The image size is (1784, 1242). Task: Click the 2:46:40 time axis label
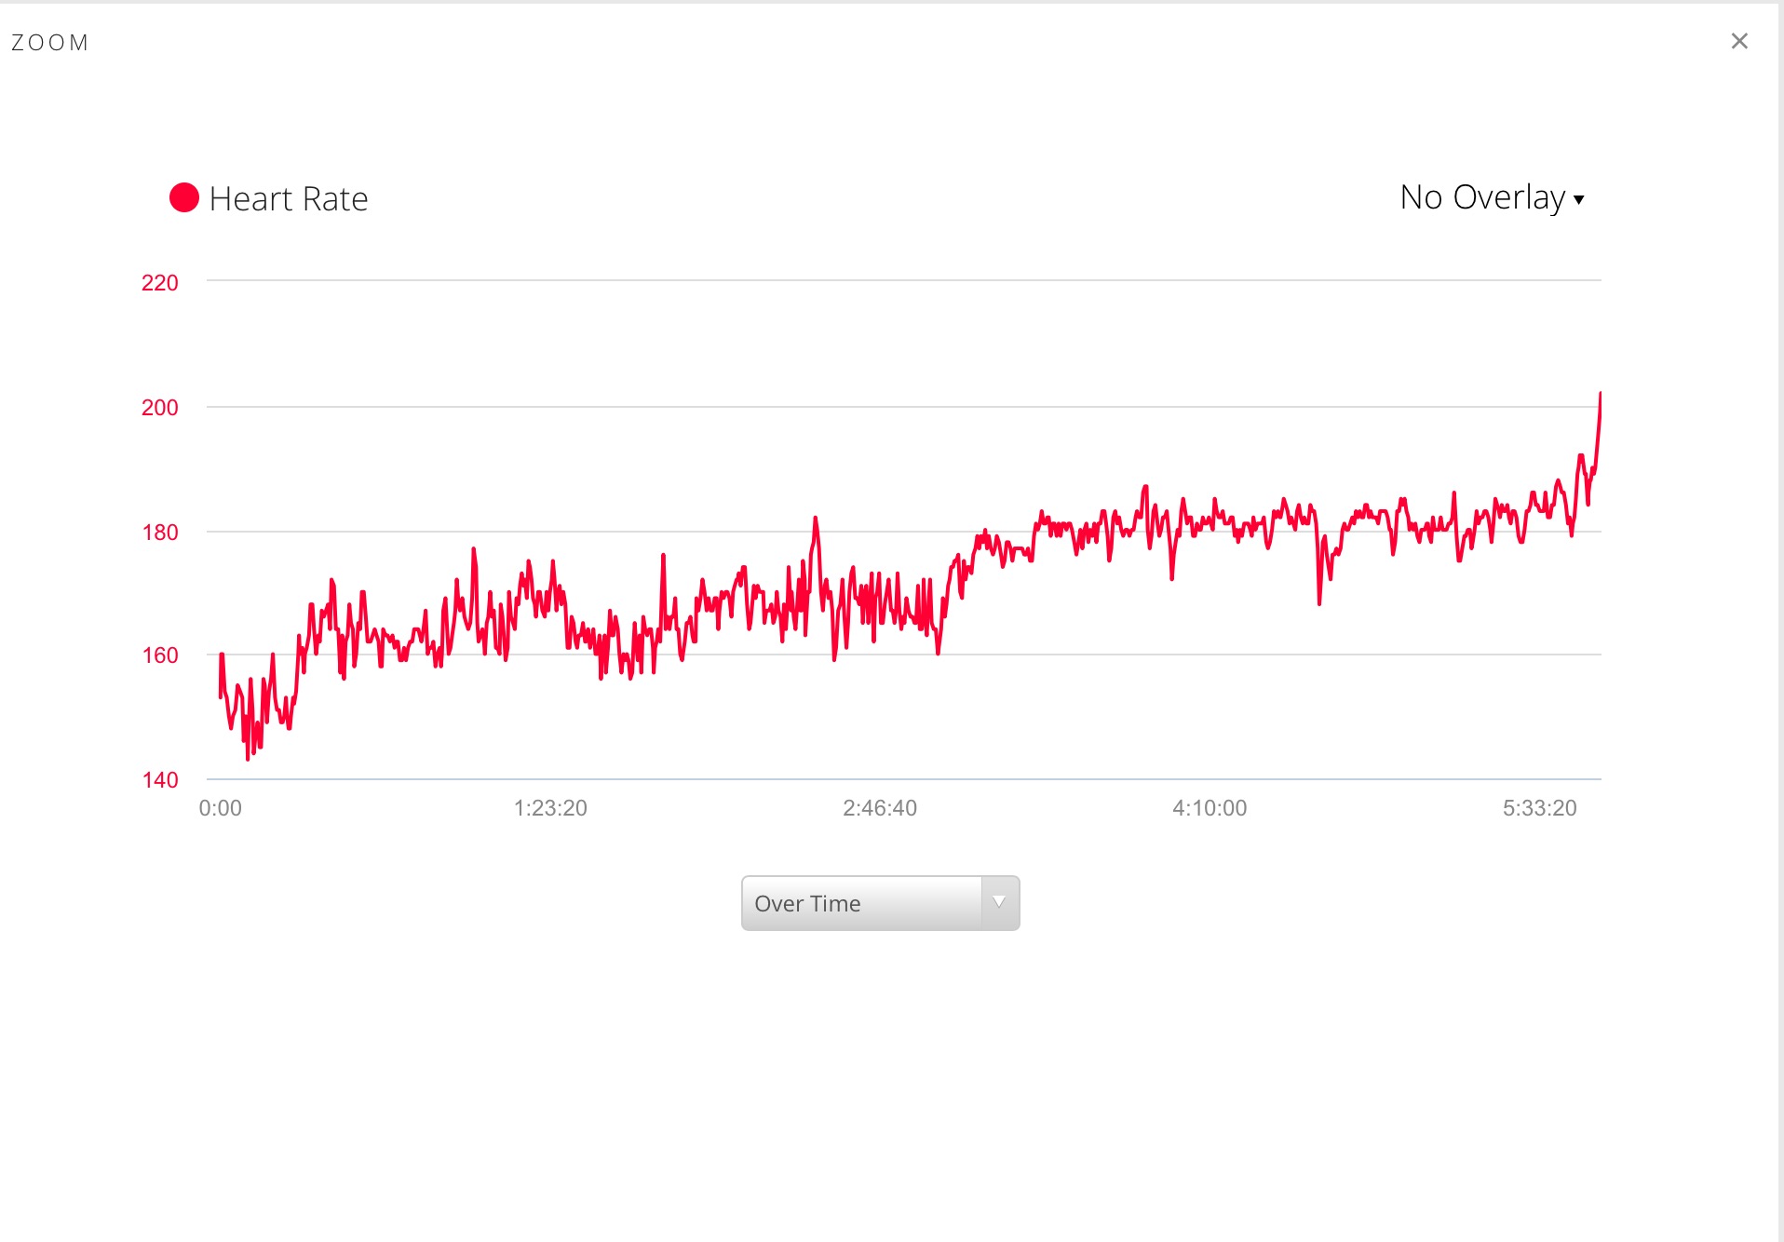[880, 808]
